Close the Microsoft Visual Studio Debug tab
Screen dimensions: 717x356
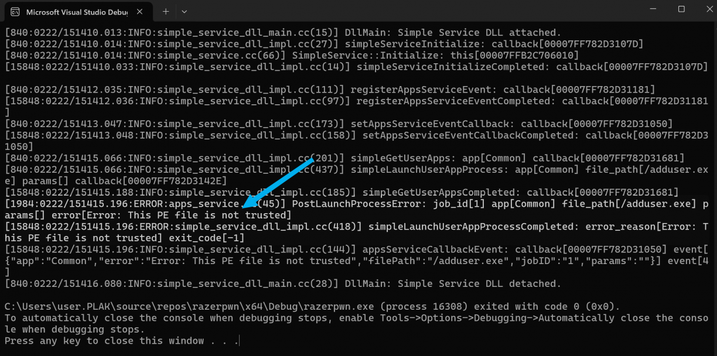[x=140, y=11]
